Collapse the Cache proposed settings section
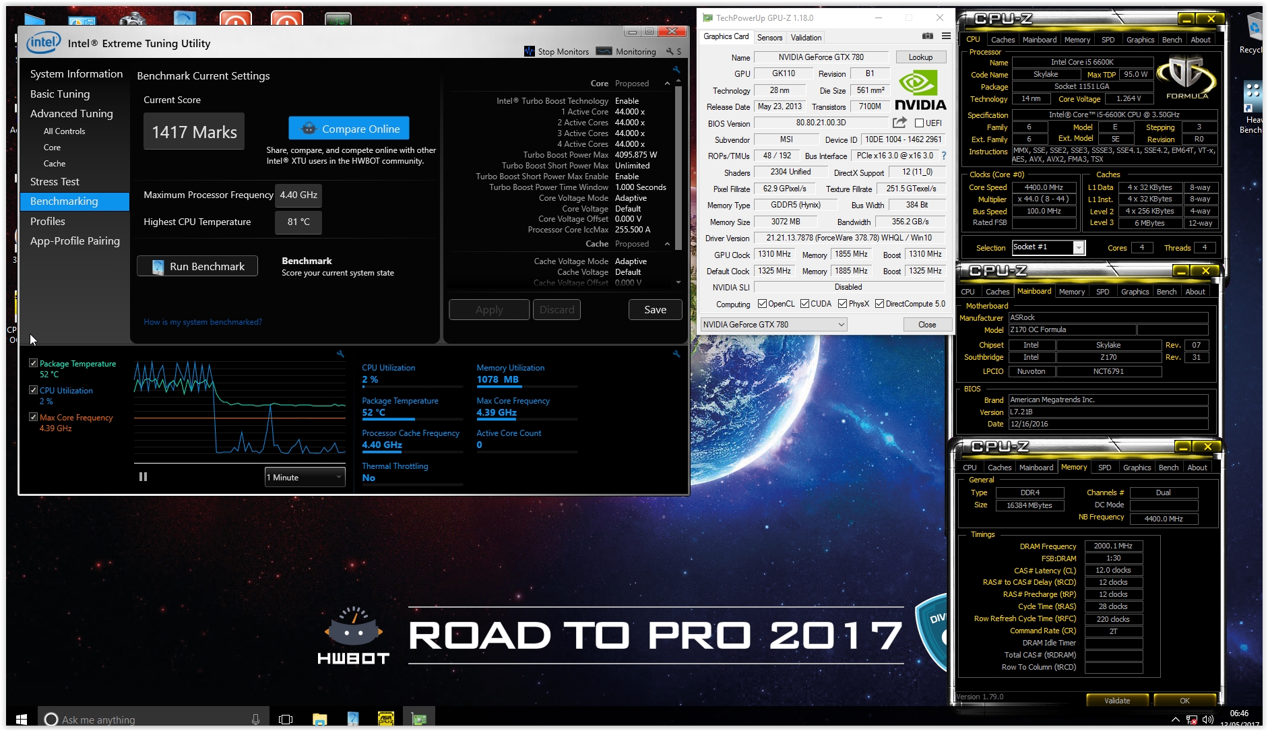1268x731 pixels. point(667,244)
